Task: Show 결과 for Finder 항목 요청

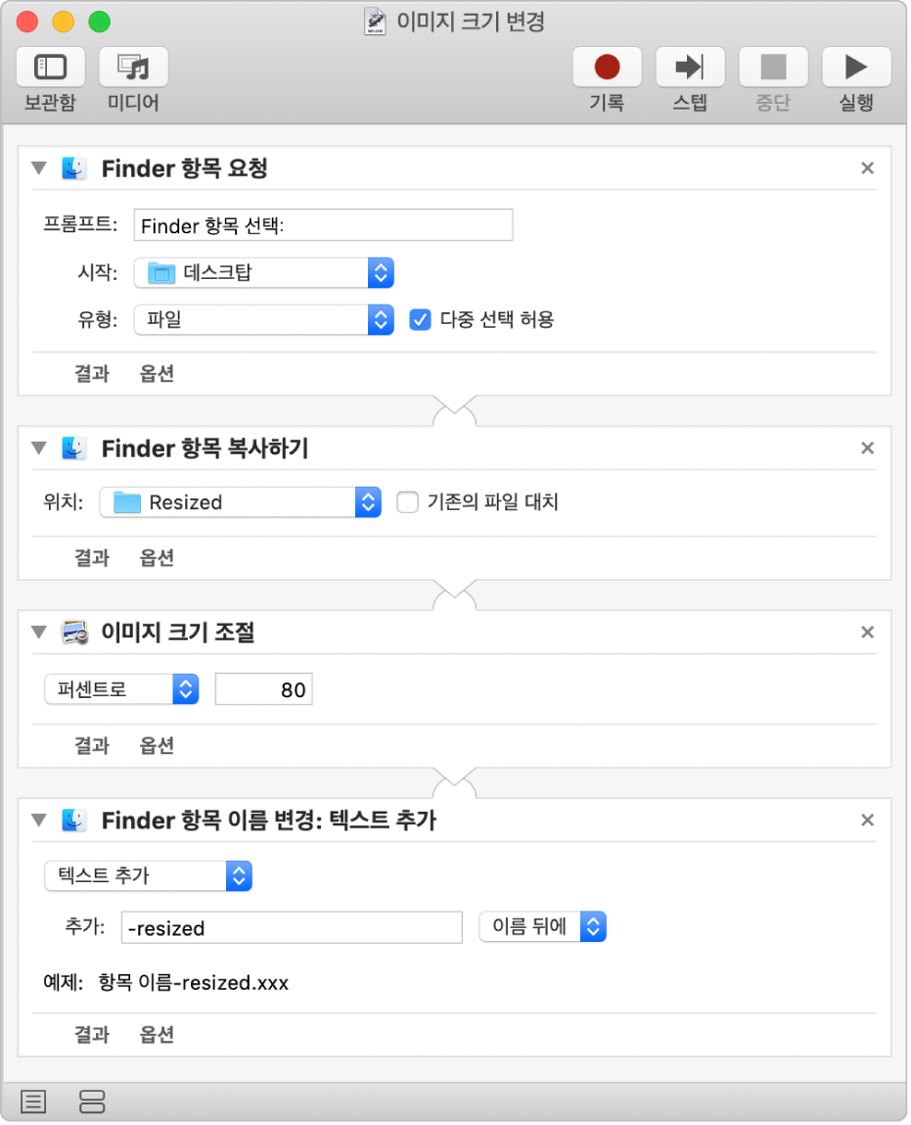Action: click(92, 373)
